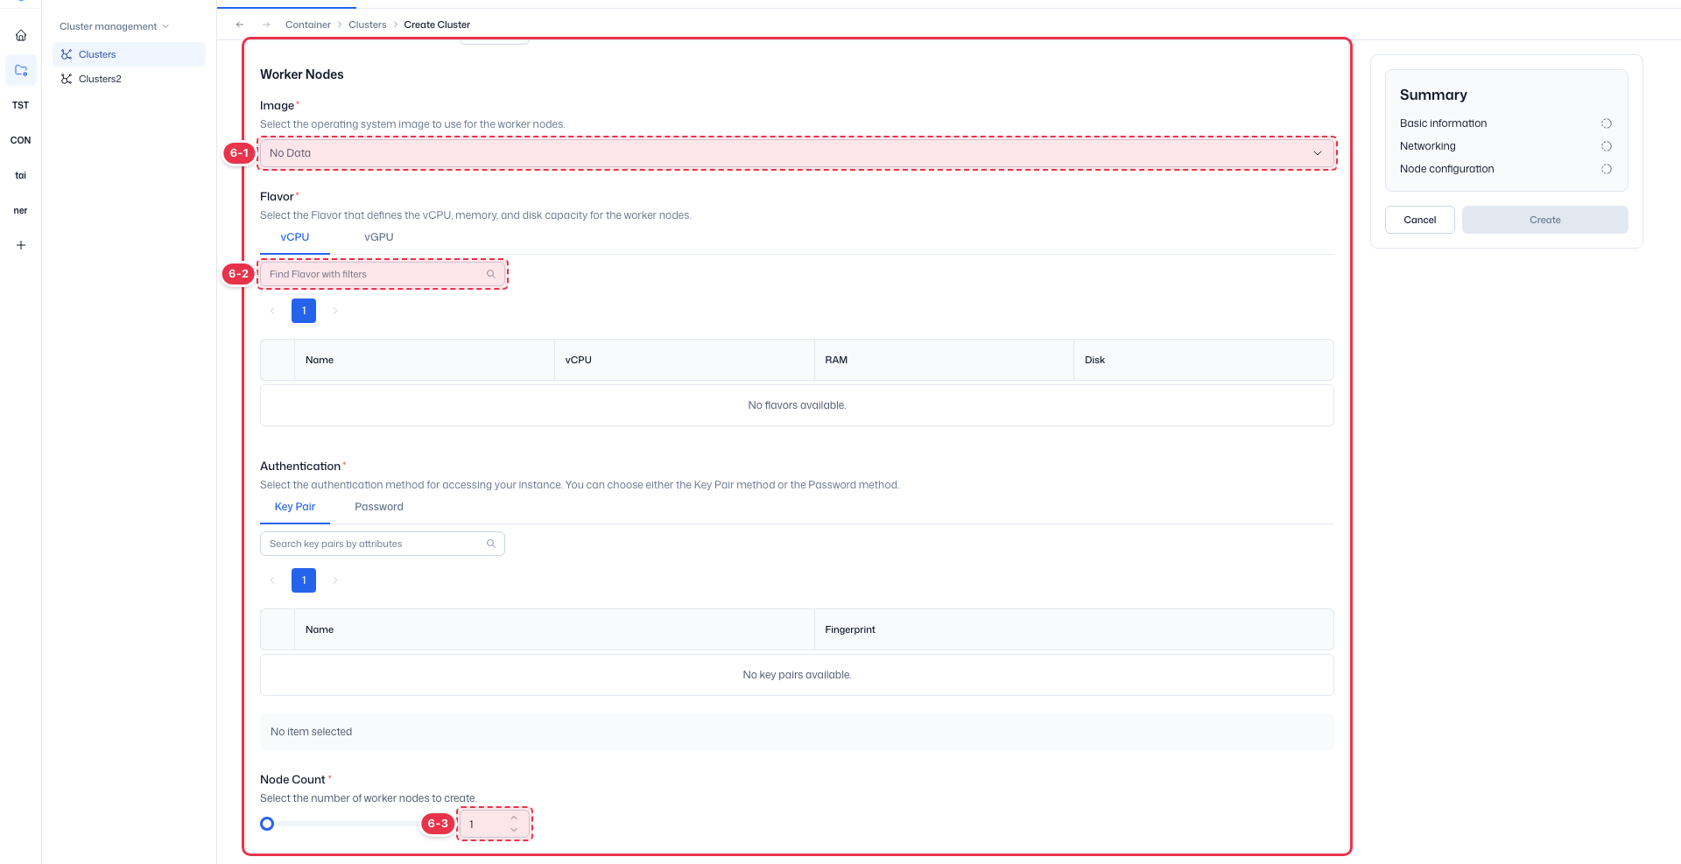Click the Fingerprint column header

(x=1073, y=629)
